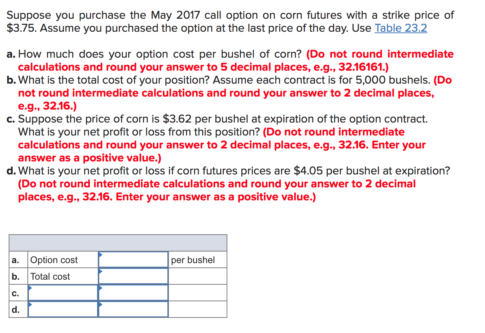Open the Table 23.2 hyperlink
This screenshot has height=333, width=485.
pos(401,28)
